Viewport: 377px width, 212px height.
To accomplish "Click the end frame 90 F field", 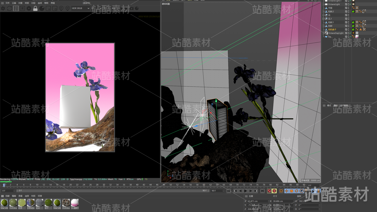I will tap(217, 191).
